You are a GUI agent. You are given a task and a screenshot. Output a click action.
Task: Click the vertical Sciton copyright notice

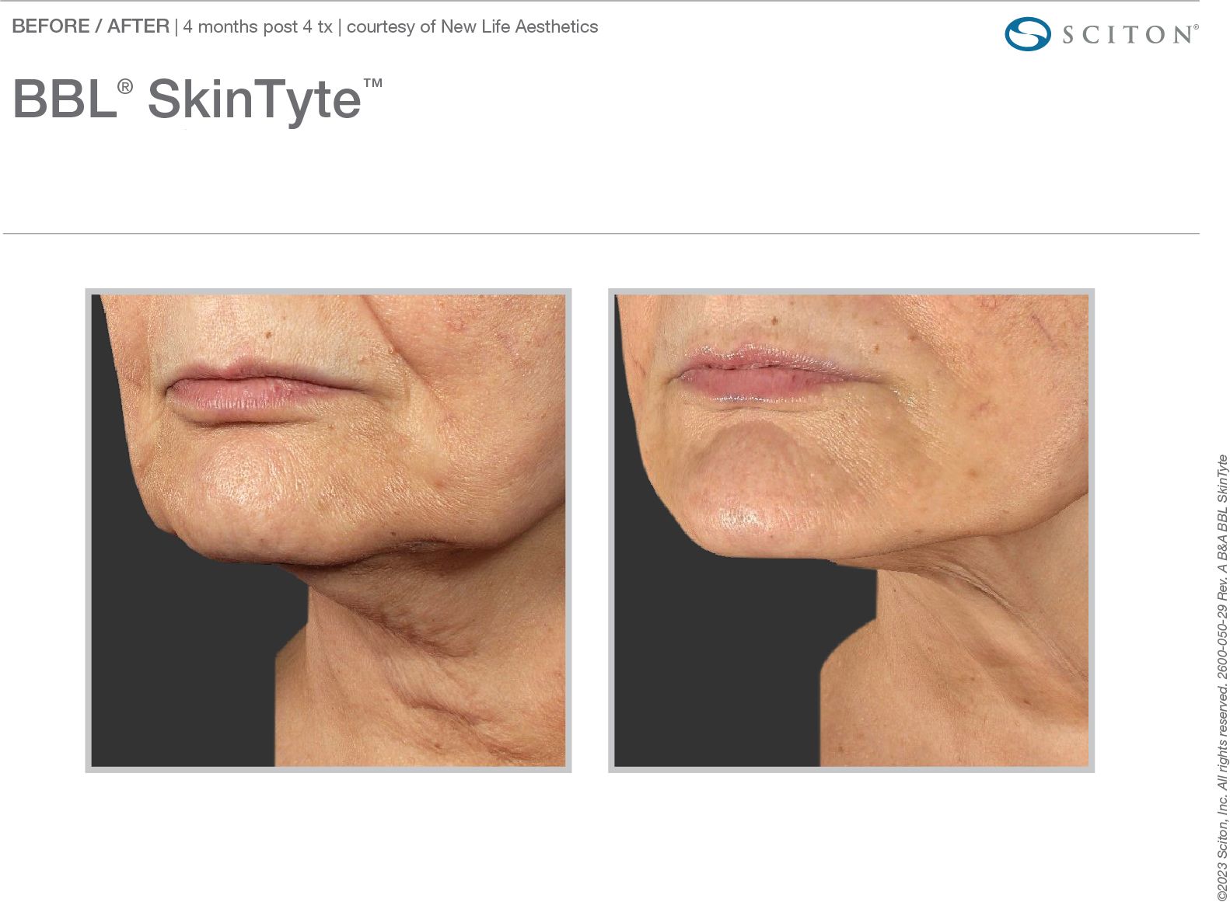point(1222,677)
